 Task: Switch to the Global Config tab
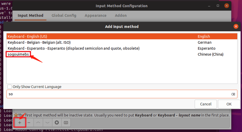point(64,15)
